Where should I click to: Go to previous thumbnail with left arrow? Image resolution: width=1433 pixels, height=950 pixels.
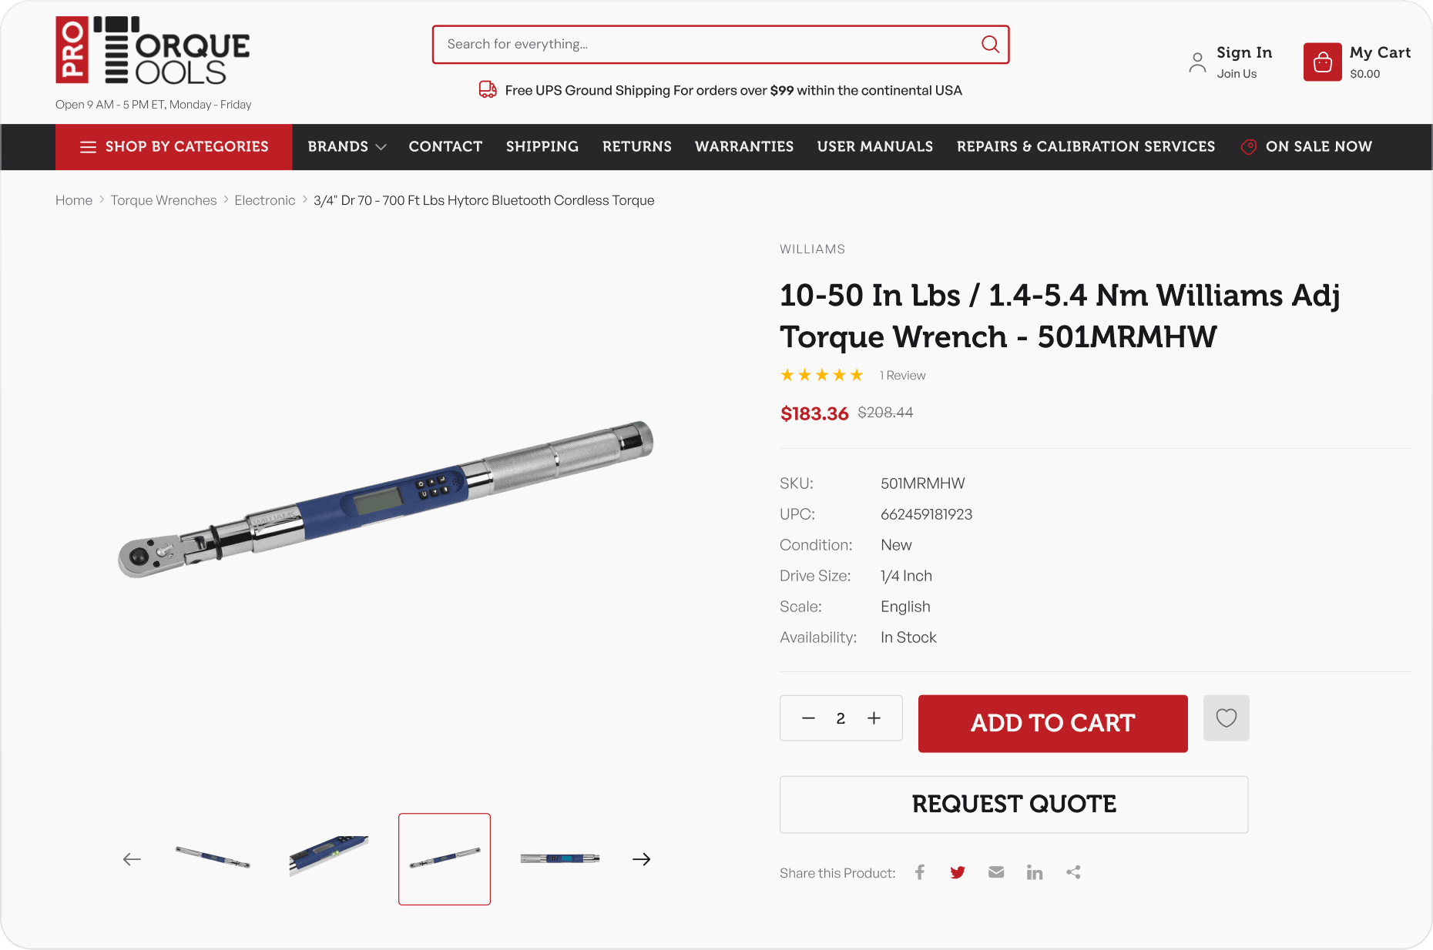click(x=132, y=859)
